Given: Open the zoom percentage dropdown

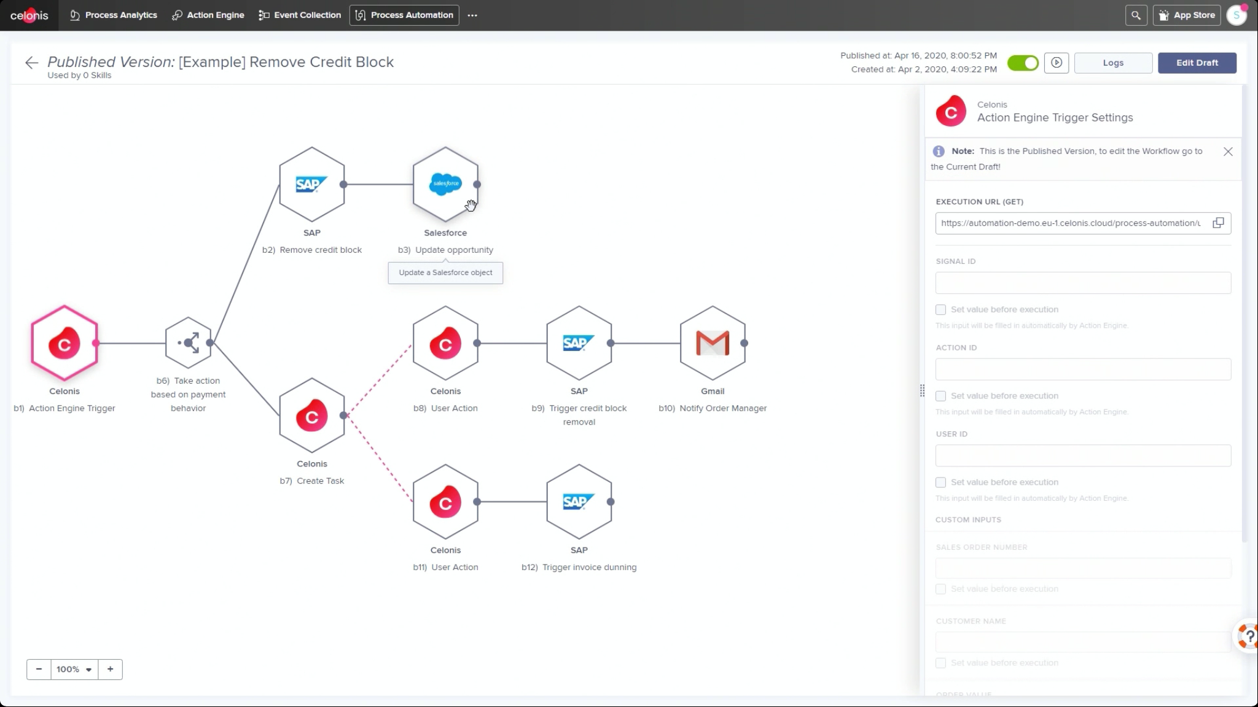Looking at the screenshot, I should coord(74,669).
